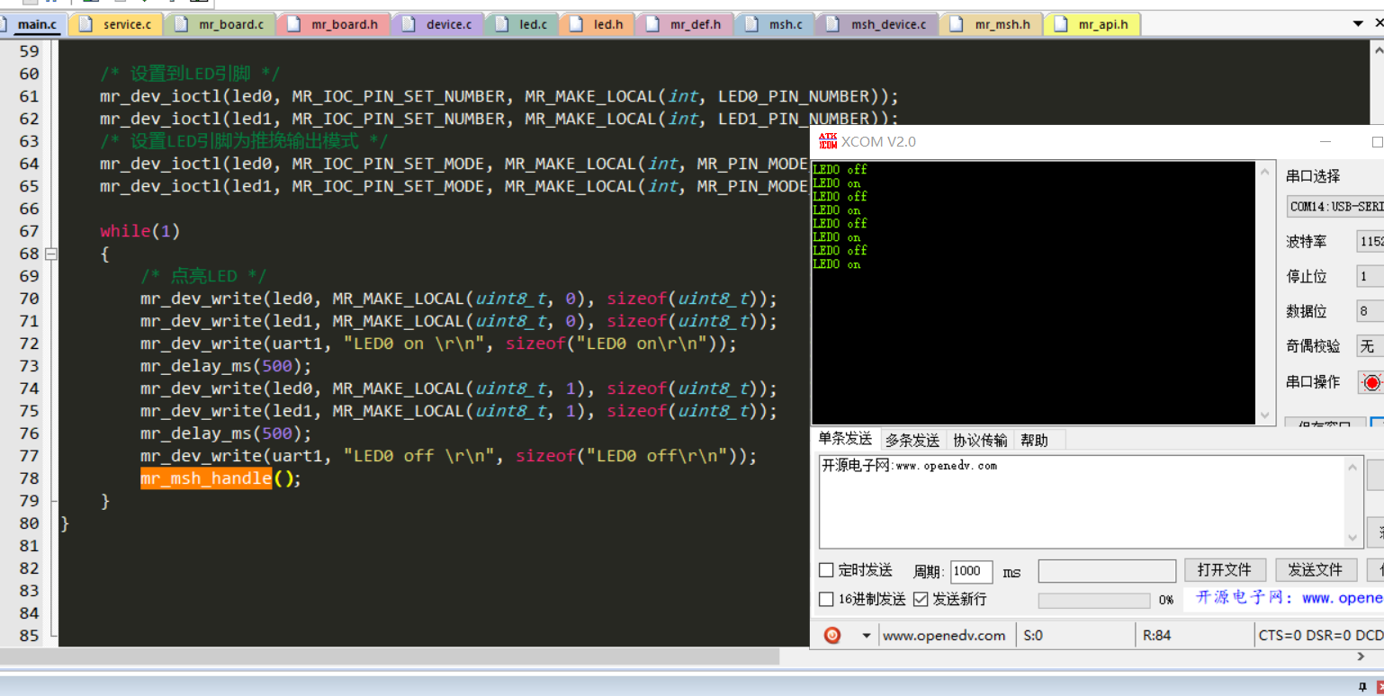This screenshot has width=1384, height=696.
Task: Minimize the XCOM V2.0 window
Action: coord(1326,142)
